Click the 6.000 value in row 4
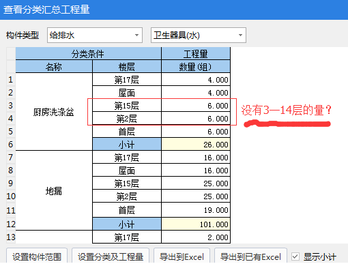Viewport: 348px width, 264px height. pyautogui.click(x=196, y=119)
